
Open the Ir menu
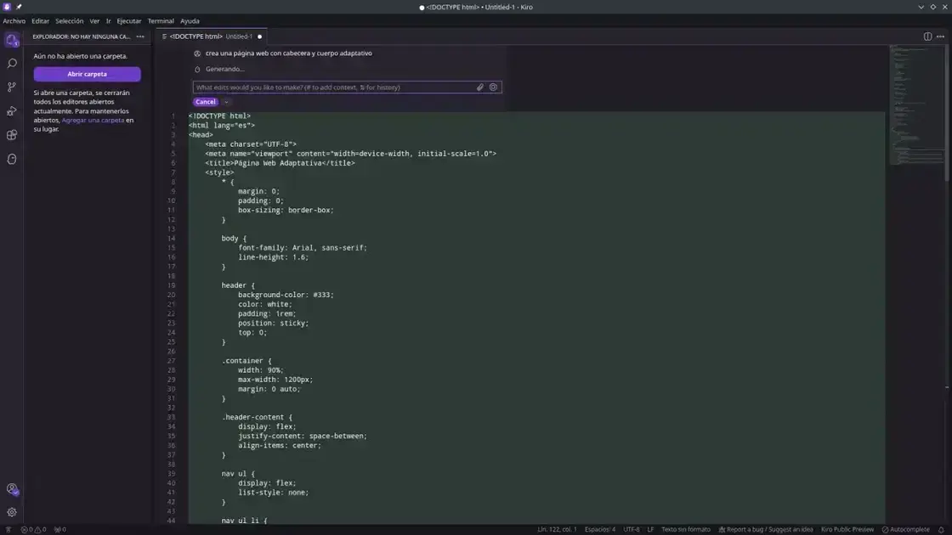(109, 20)
